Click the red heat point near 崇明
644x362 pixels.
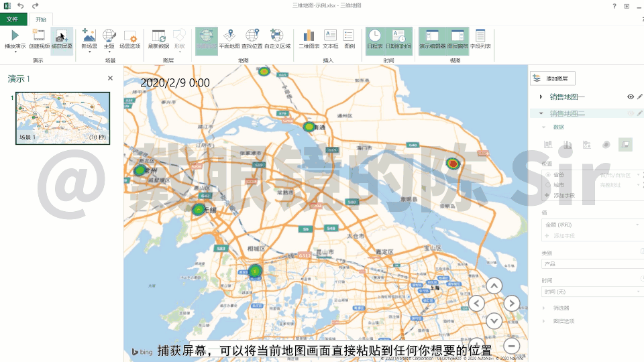(453, 164)
